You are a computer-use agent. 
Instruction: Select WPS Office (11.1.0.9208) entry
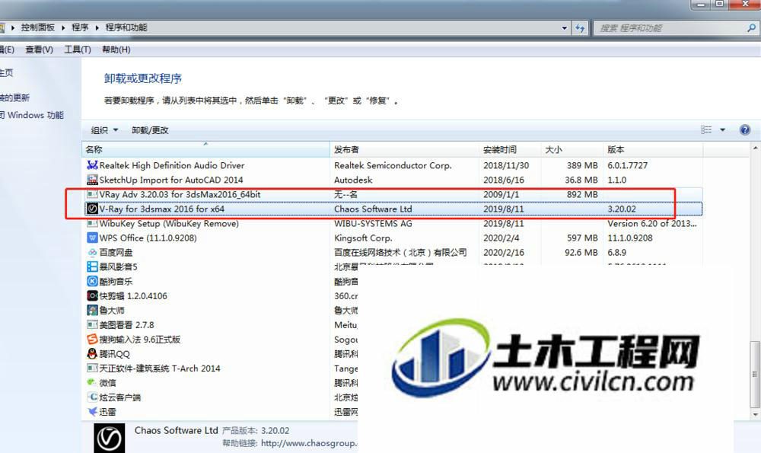click(392, 238)
